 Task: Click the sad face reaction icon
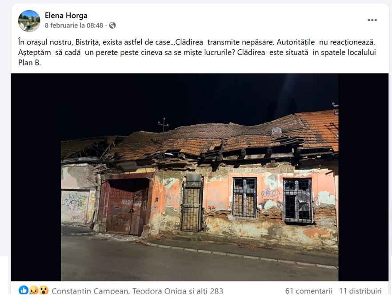click(x=33, y=290)
